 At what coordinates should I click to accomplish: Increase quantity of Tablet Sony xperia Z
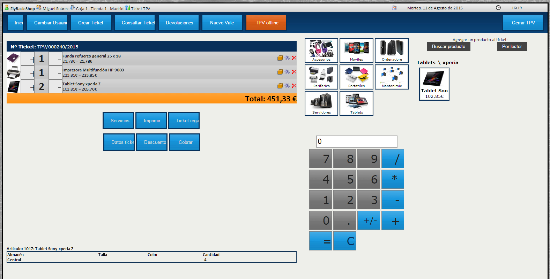(x=28, y=87)
